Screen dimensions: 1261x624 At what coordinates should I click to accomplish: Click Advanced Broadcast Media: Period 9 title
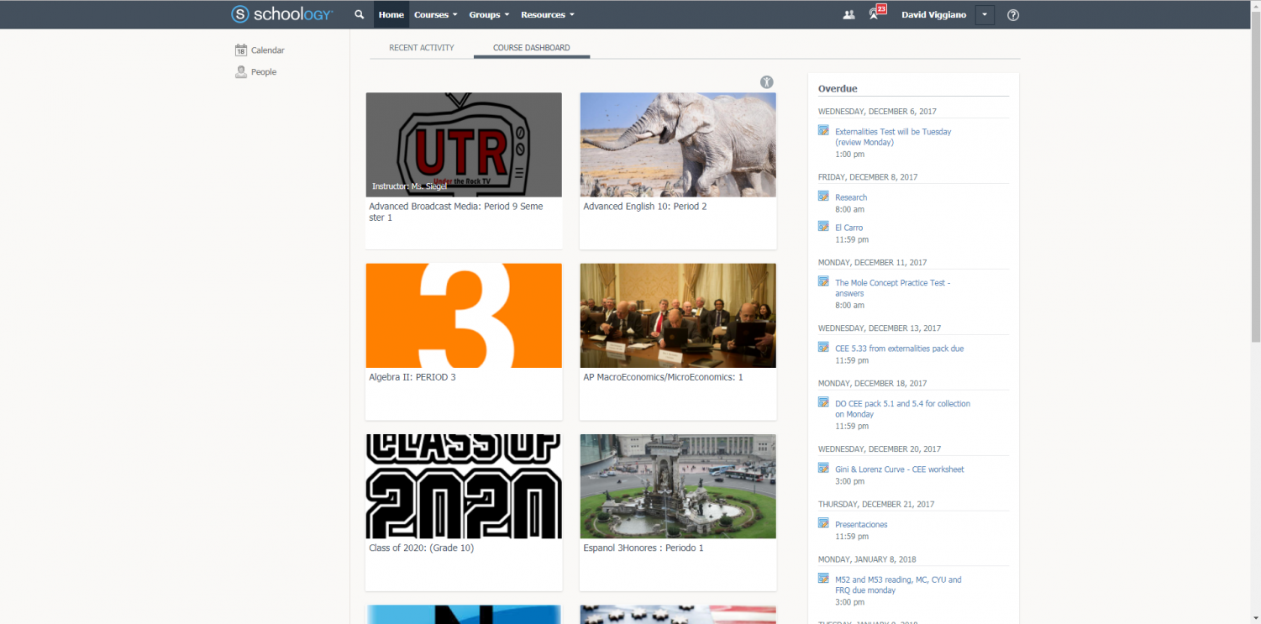(456, 212)
